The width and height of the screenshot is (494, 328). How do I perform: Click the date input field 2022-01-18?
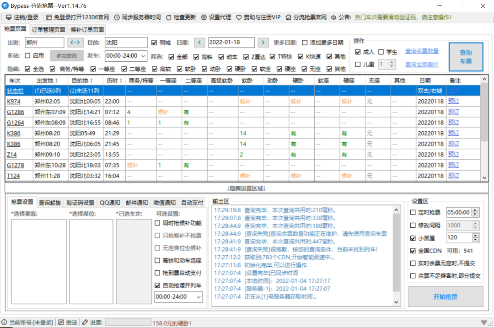(x=231, y=43)
